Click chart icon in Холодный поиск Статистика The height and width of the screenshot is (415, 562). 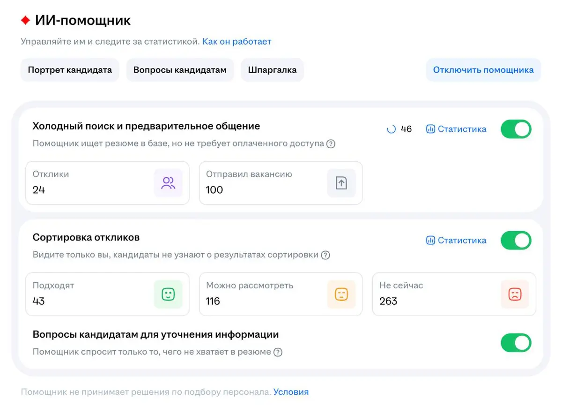[430, 129]
